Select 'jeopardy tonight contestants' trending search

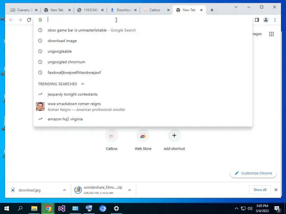pyautogui.click(x=143, y=94)
